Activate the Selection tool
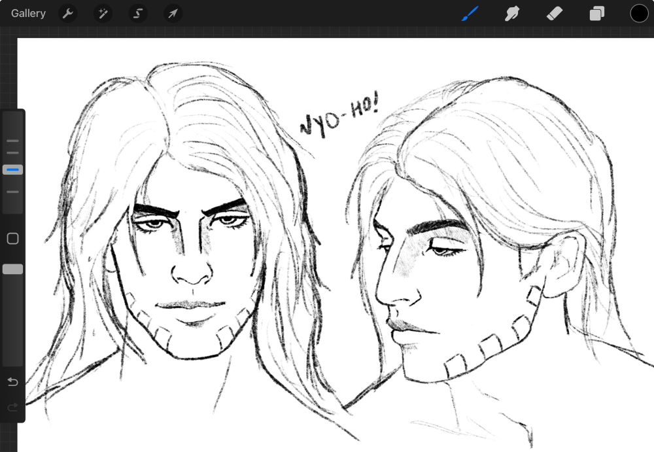This screenshot has width=654, height=452. pos(137,14)
